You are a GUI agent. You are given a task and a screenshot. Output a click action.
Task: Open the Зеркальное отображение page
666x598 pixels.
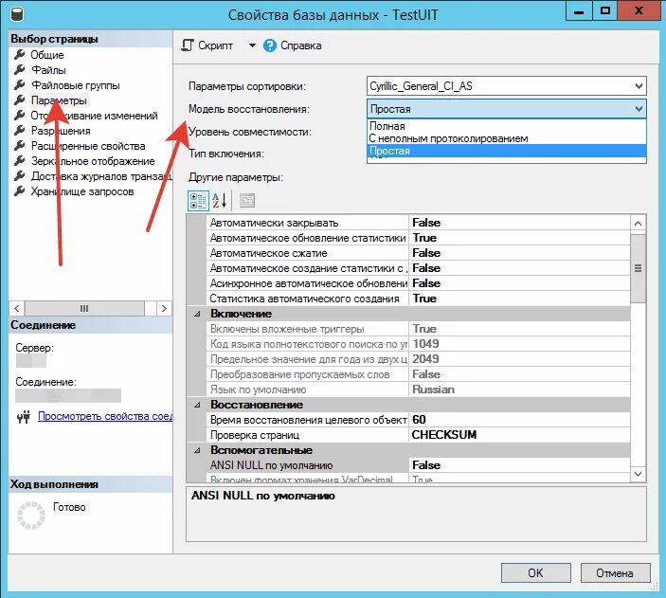tap(93, 161)
